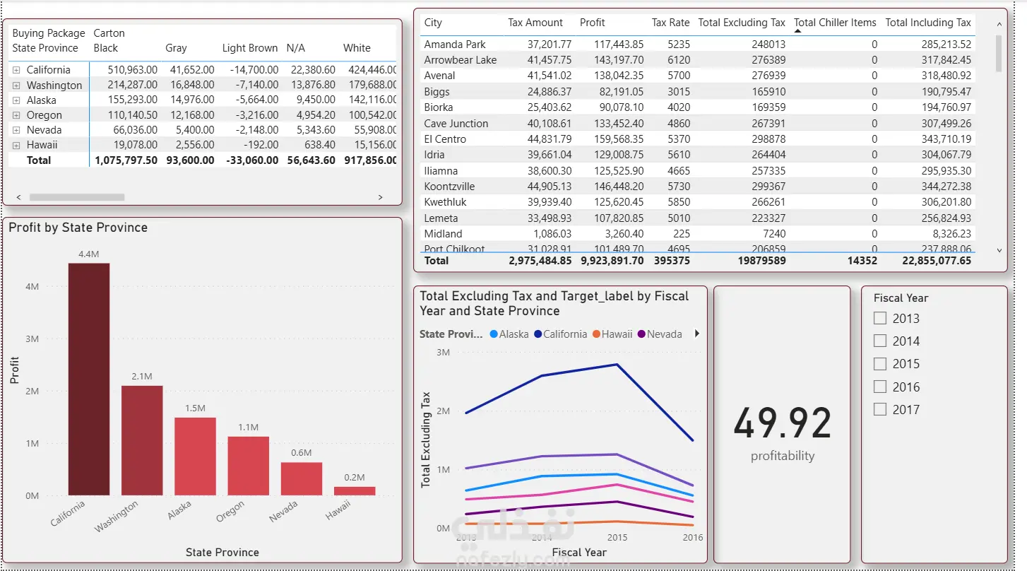Expand the Alaska row in matrix

pos(16,100)
